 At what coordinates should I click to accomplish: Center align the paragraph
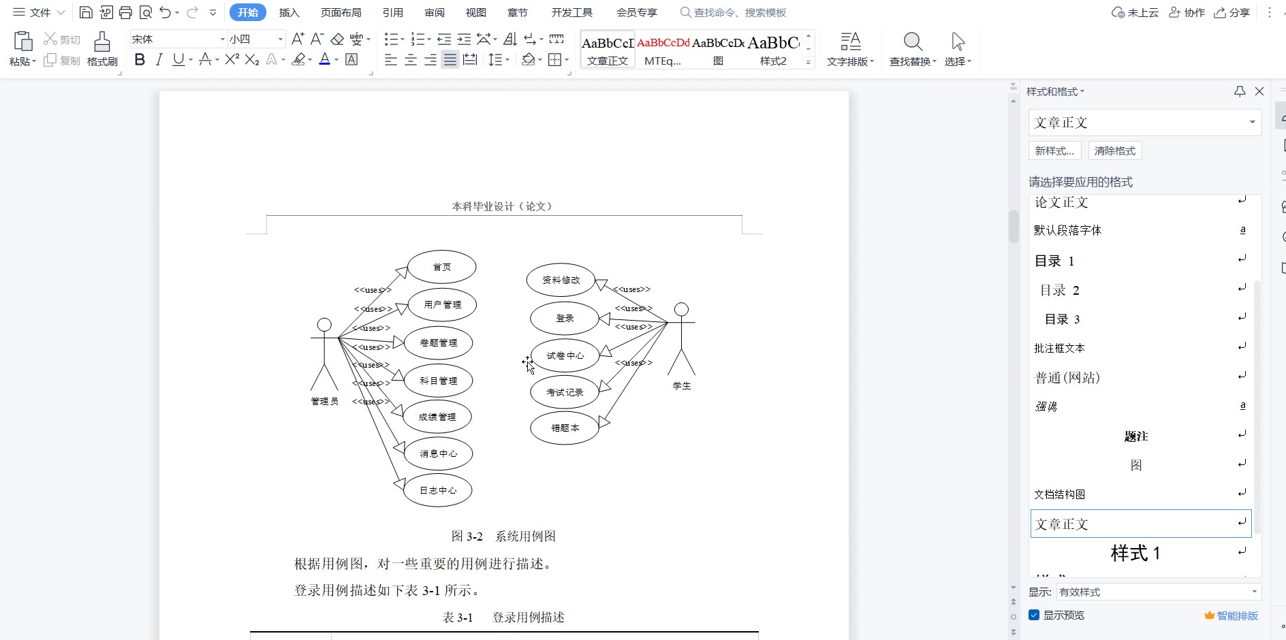(x=411, y=60)
